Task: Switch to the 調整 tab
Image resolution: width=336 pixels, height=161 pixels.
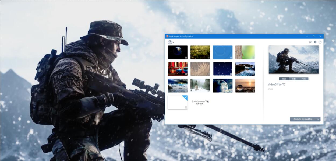Action: pyautogui.click(x=293, y=79)
